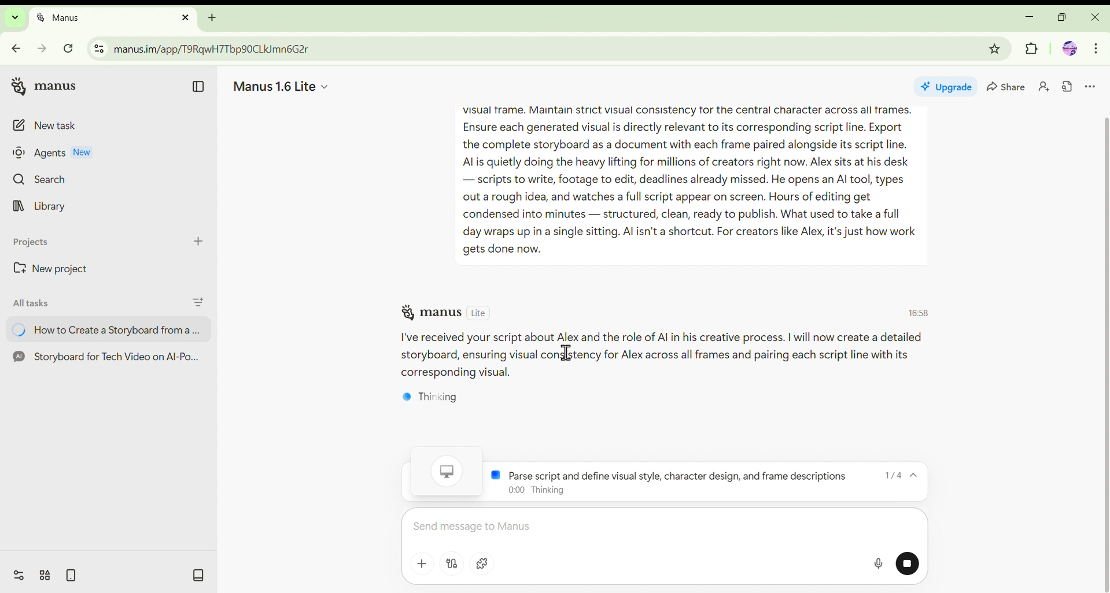Open Search in the sidebar
Viewport: 1110px width, 593px height.
click(39, 180)
